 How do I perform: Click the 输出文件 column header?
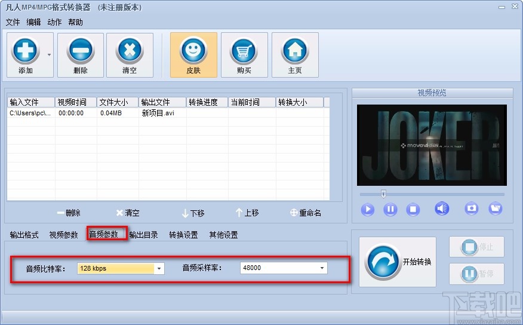162,102
